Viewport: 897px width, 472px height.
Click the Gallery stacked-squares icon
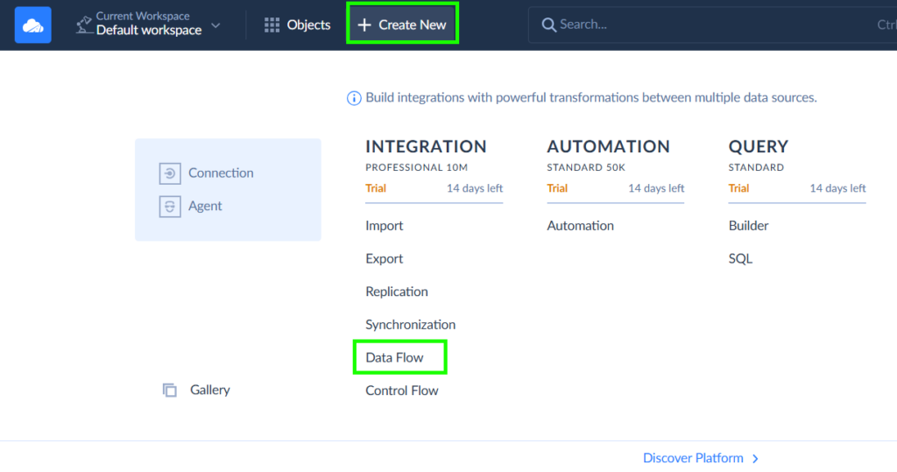coord(170,390)
